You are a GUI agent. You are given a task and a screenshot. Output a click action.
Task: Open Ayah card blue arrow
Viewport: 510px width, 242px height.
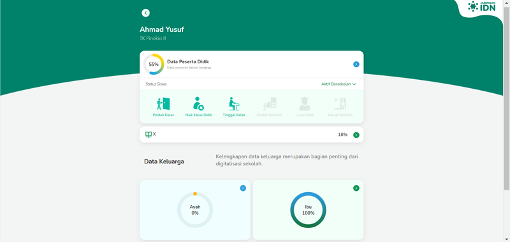pyautogui.click(x=243, y=188)
